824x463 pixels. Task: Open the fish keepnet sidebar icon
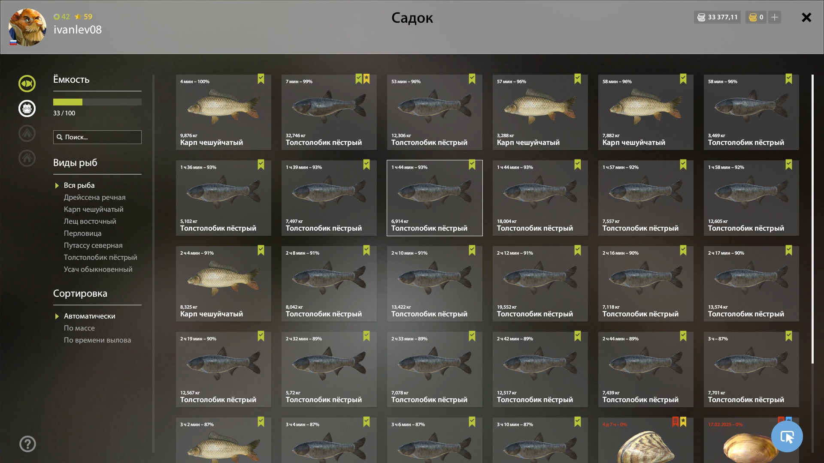(27, 84)
